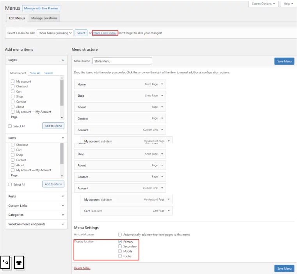Check automatically add new top-level pages
The image size is (297, 274).
click(120, 235)
